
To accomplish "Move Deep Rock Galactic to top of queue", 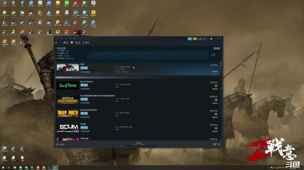I will point(216,114).
